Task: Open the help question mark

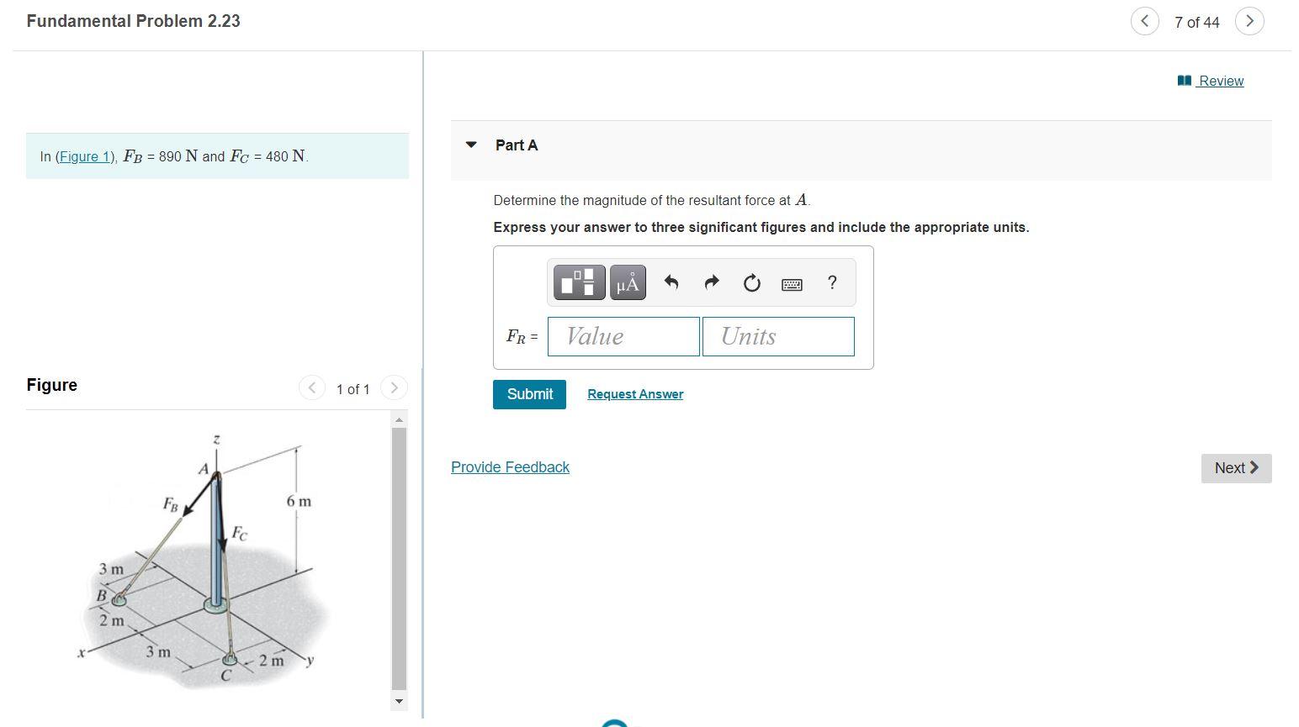Action: point(832,282)
